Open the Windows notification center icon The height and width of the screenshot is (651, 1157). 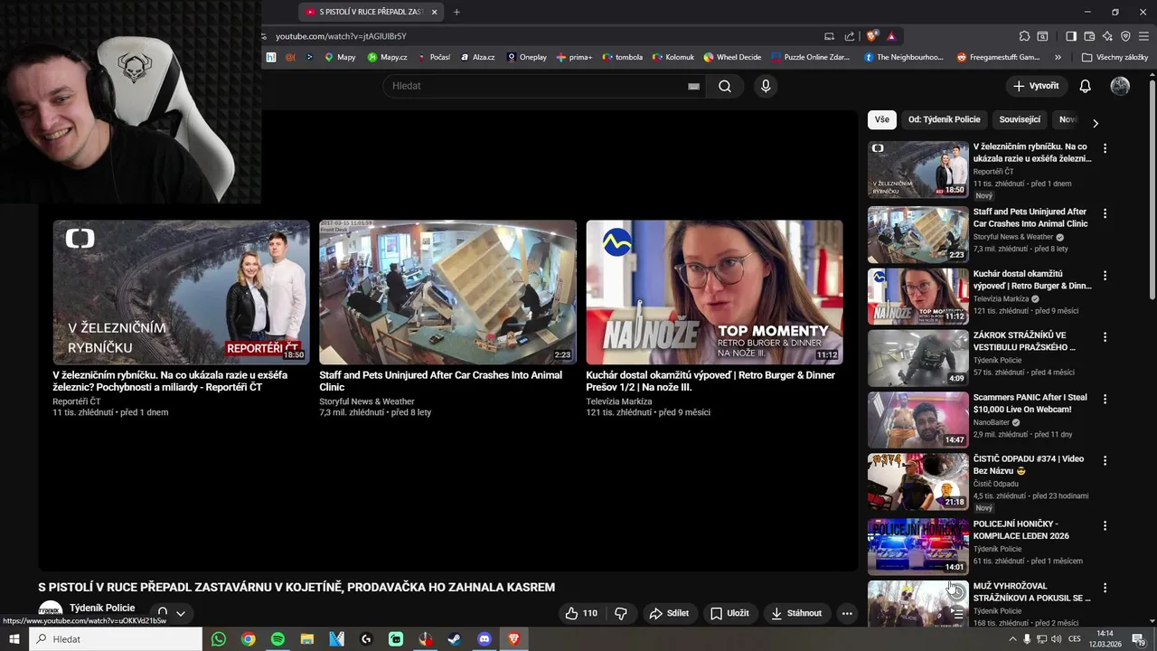coord(1138,639)
